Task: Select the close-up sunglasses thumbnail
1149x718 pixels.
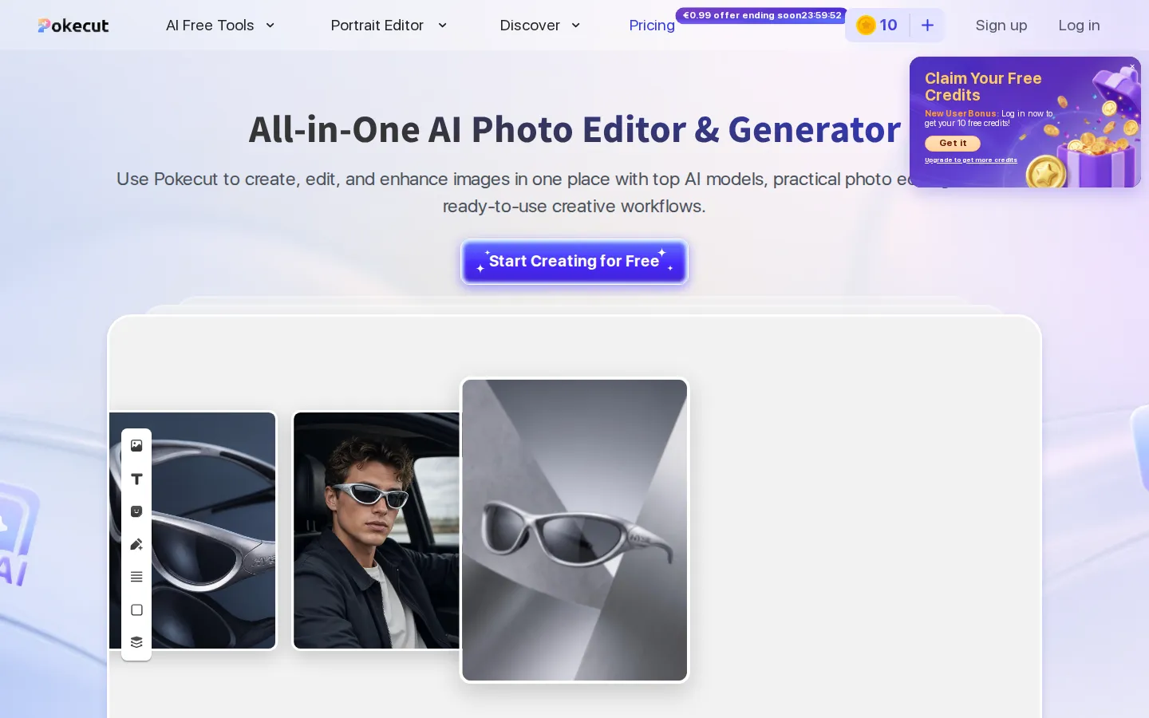Action: click(192, 531)
